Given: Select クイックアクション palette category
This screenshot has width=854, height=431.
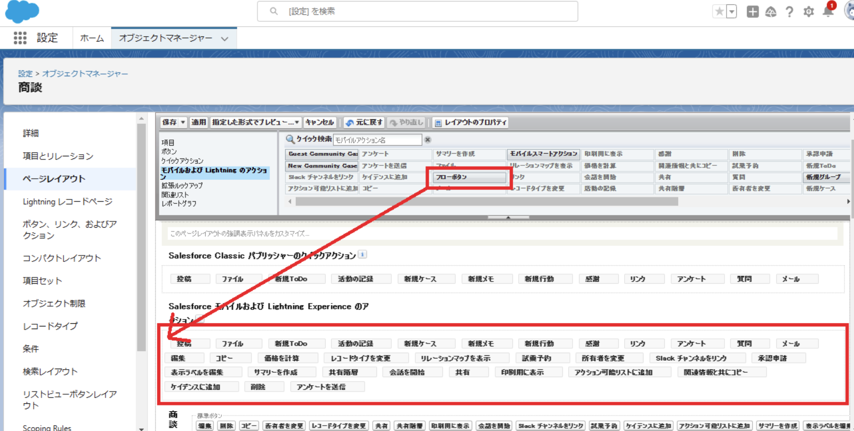Looking at the screenshot, I should pos(182,161).
